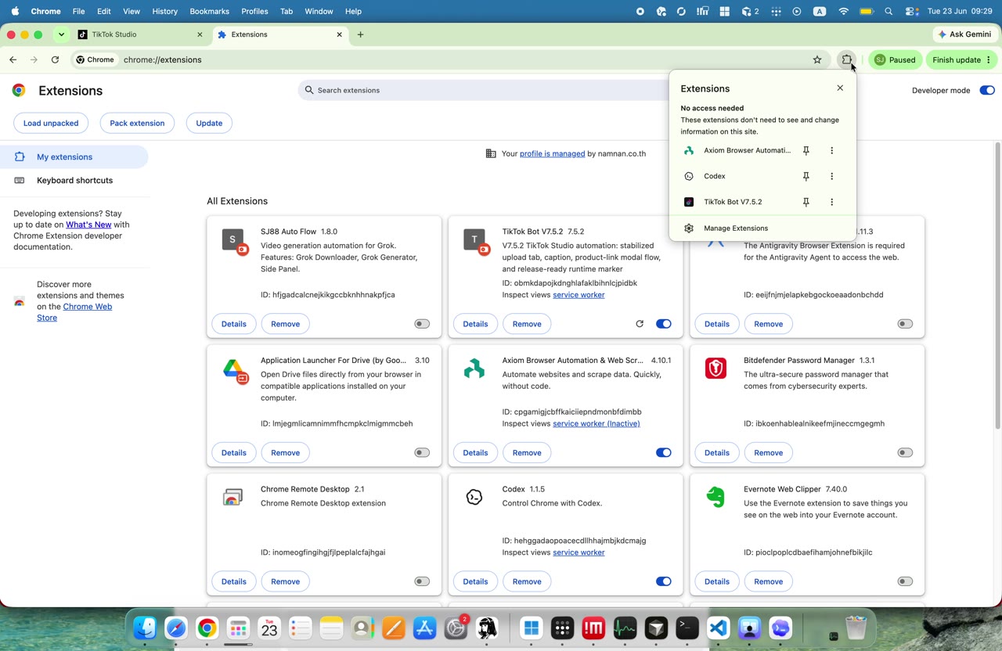Open more options for Codex in popup
Image resolution: width=1002 pixels, height=651 pixels.
pyautogui.click(x=831, y=176)
